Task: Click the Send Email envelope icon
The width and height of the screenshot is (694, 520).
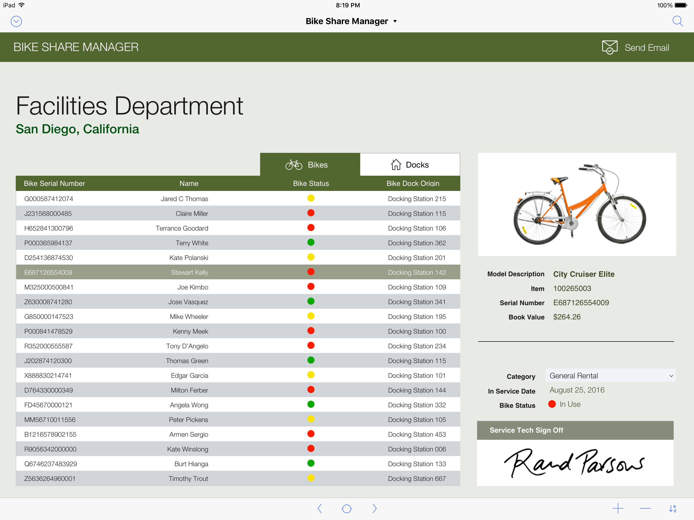Action: point(609,47)
